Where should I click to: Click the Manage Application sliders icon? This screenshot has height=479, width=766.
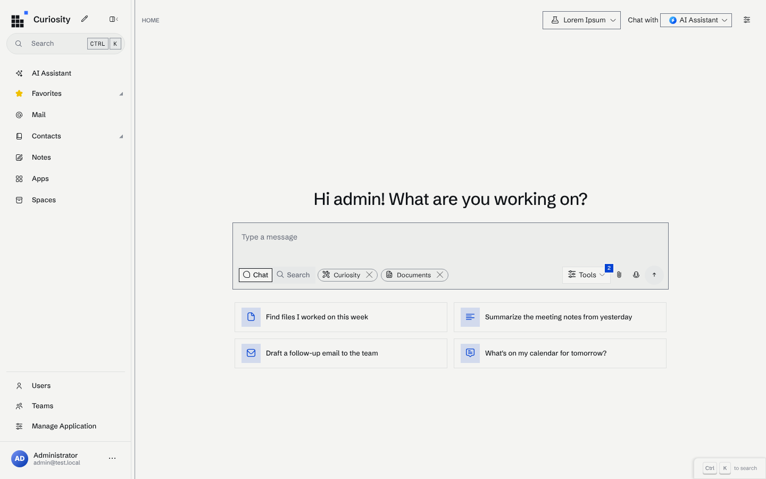[x=19, y=426]
